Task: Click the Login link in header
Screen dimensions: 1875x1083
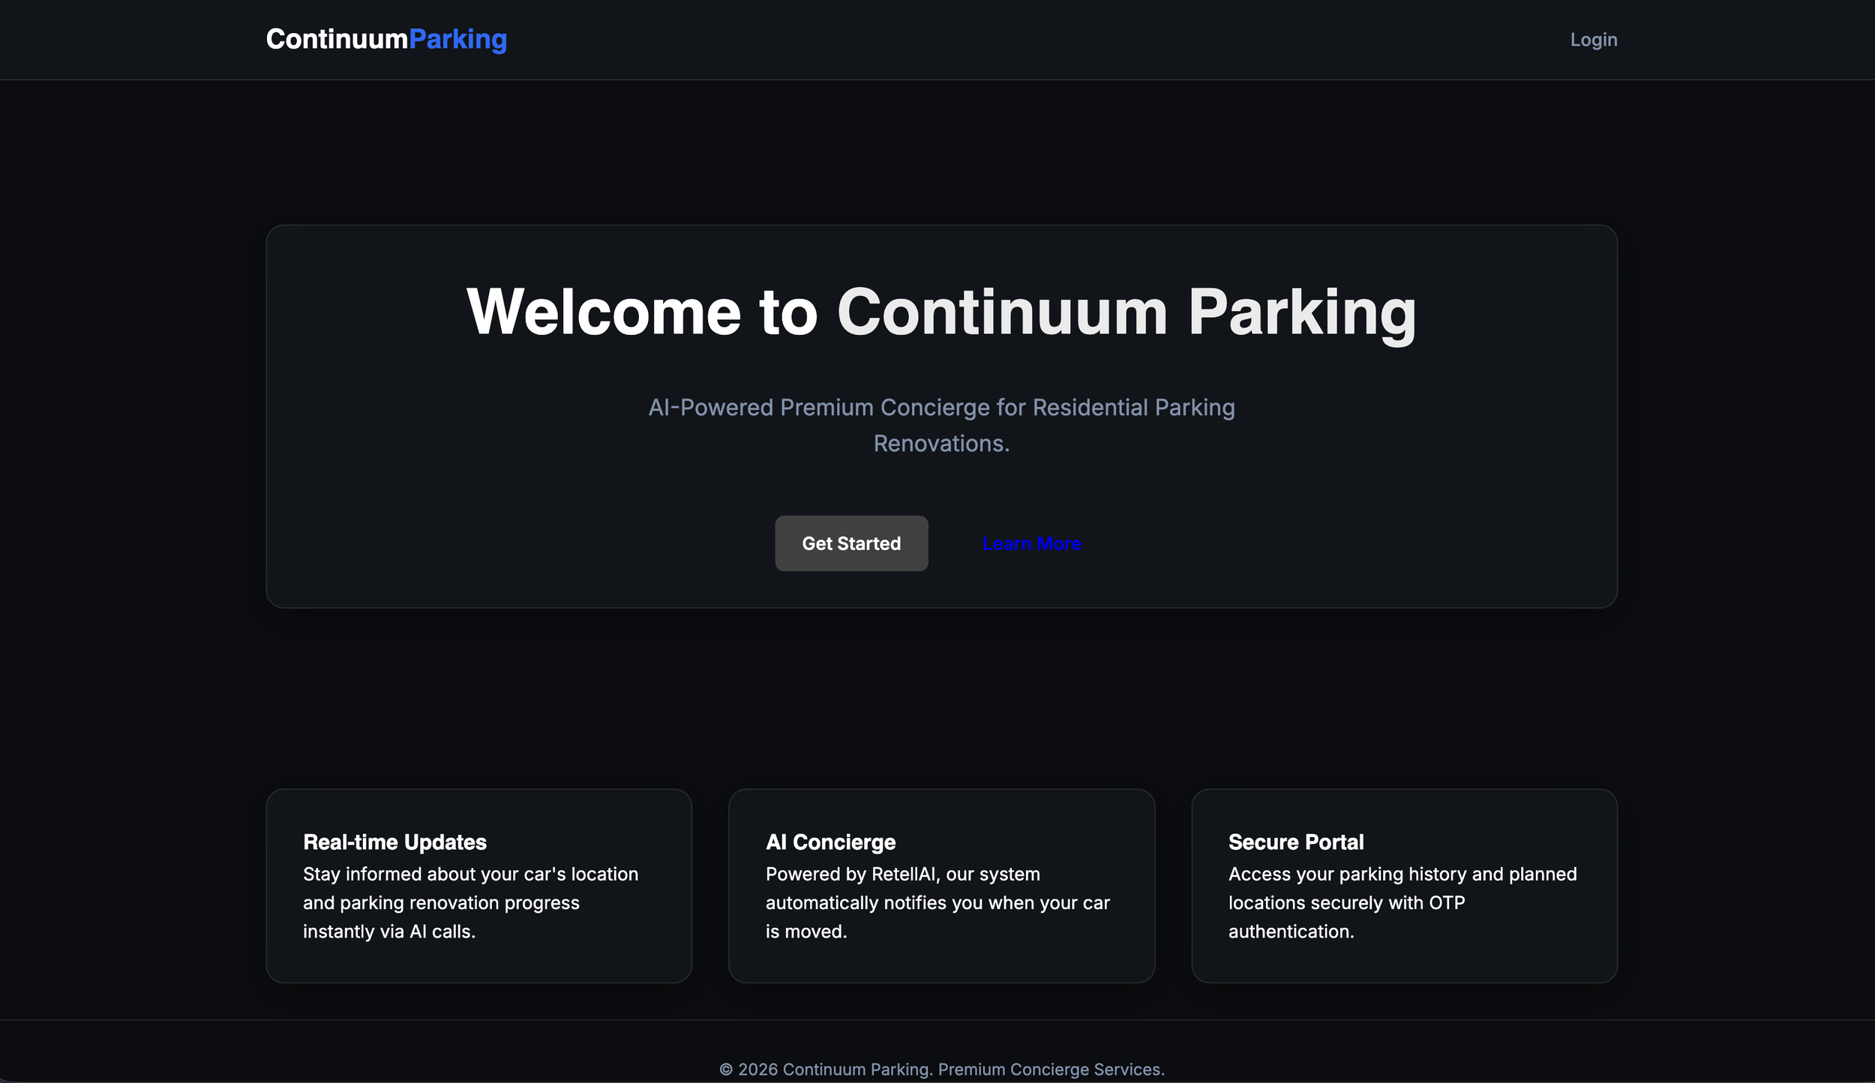Action: (x=1593, y=40)
